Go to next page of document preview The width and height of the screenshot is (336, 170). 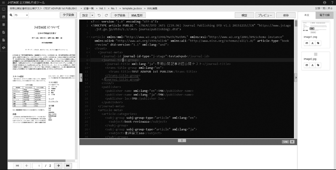[58, 165]
